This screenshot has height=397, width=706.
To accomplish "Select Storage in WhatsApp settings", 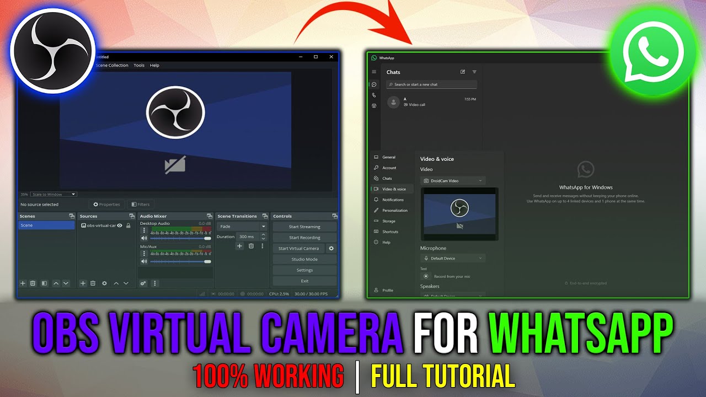I will 392,221.
